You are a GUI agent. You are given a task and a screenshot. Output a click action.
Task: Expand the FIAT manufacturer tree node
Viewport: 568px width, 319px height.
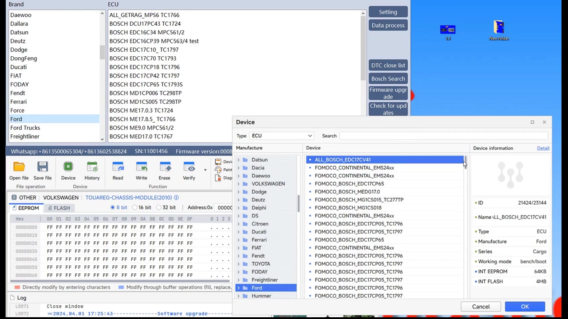[x=239, y=248]
